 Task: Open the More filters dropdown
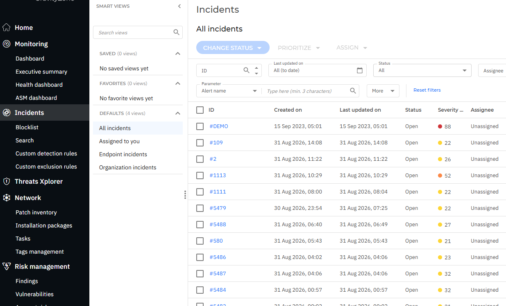[x=383, y=91]
